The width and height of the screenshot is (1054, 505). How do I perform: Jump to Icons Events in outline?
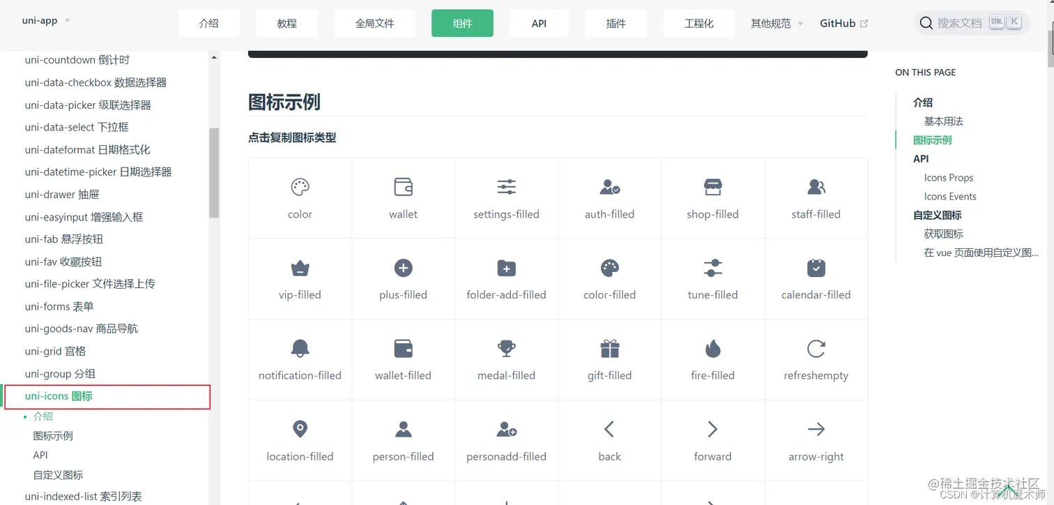click(949, 197)
